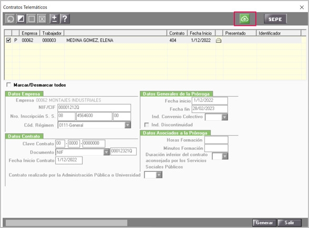
Task: Click the half-filled square toolbar icon
Action: tap(20, 19)
